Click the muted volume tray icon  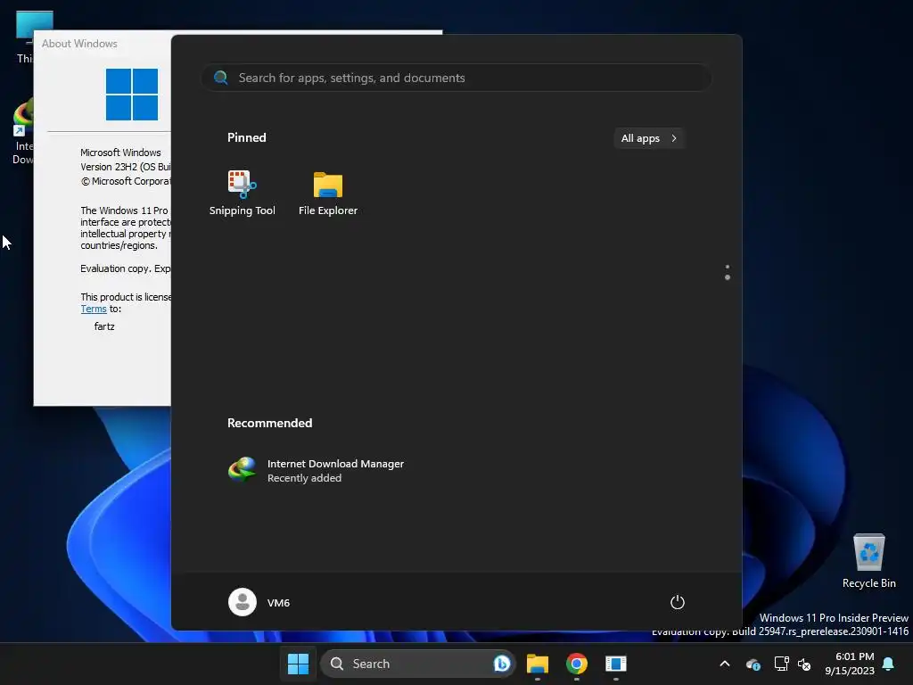[804, 664]
